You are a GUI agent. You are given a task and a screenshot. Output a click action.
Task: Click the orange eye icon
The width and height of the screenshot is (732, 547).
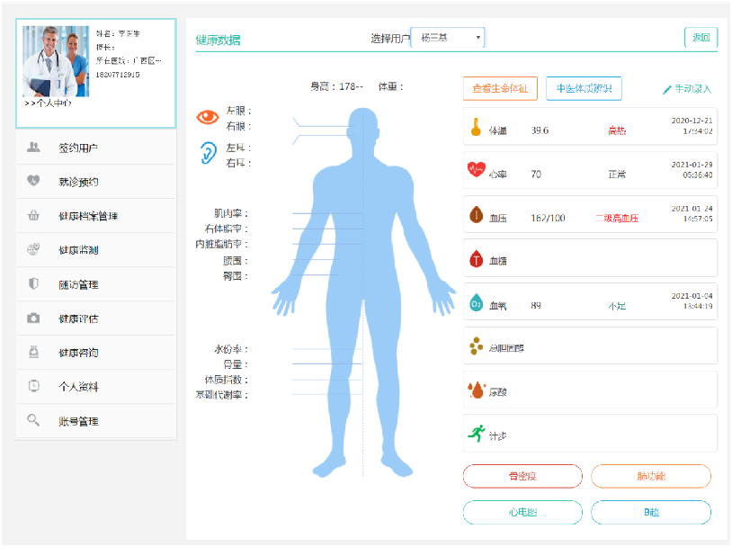click(208, 117)
